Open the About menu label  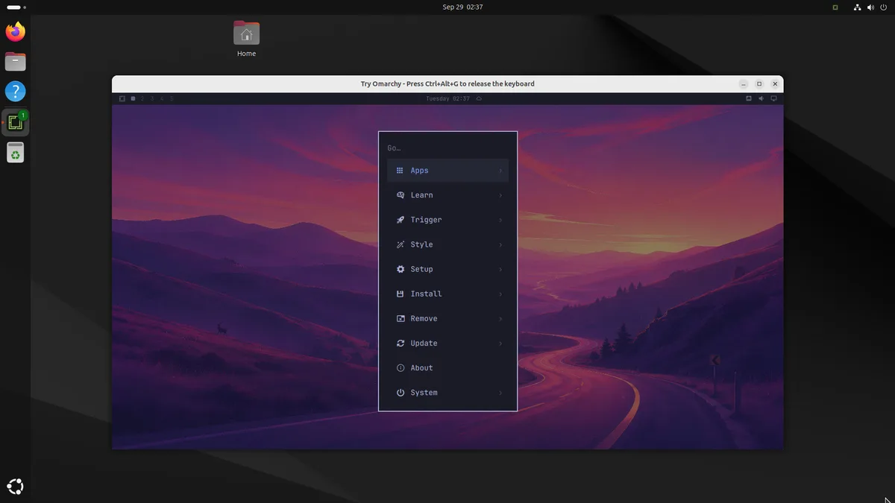(x=421, y=368)
